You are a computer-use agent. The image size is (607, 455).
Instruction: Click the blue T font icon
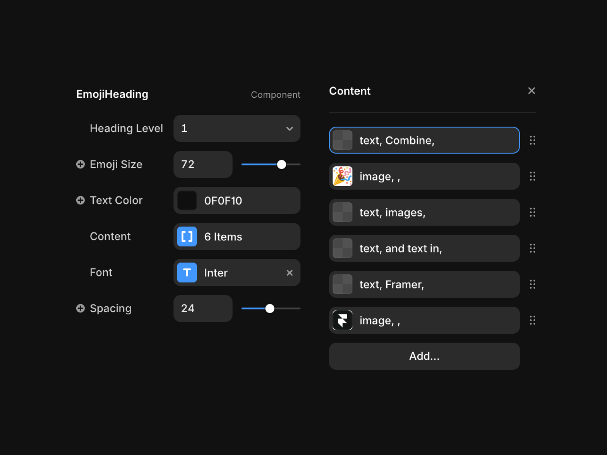pos(187,273)
